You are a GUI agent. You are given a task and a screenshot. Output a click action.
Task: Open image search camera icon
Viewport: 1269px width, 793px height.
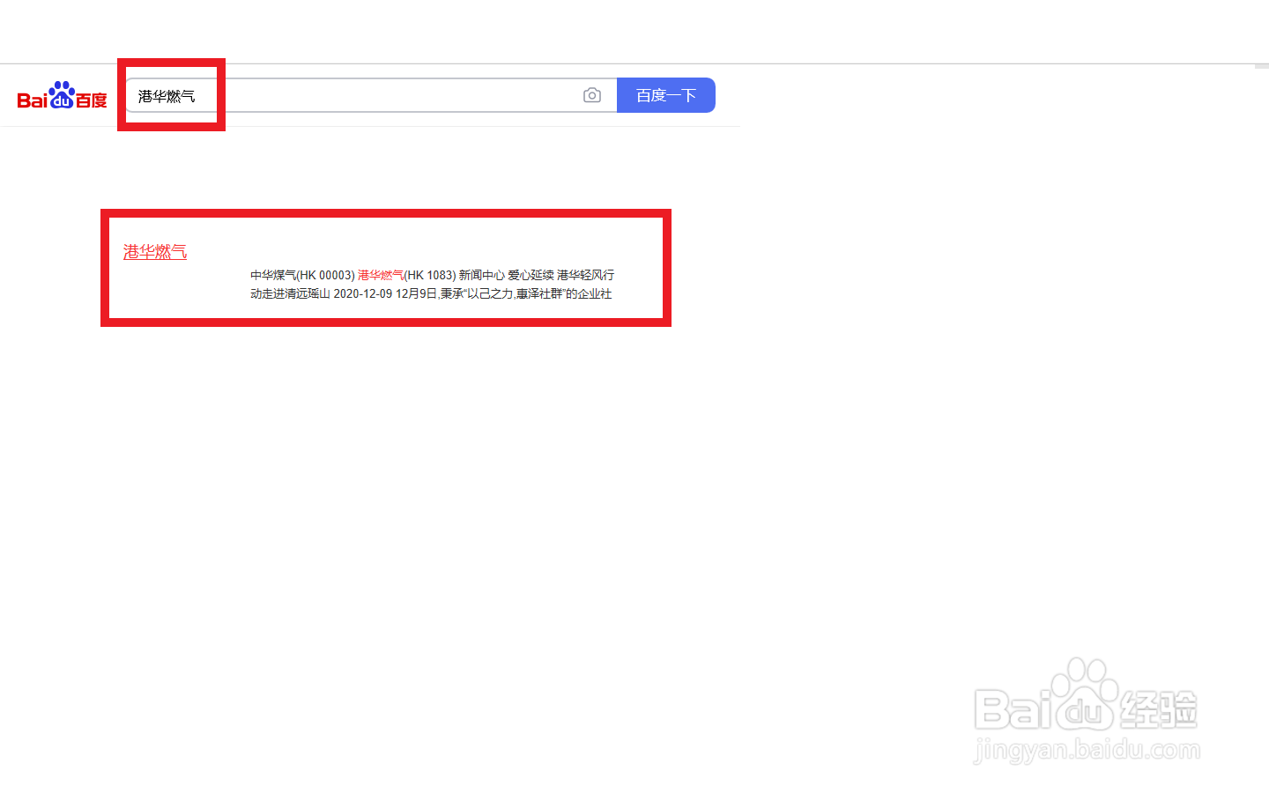(592, 95)
